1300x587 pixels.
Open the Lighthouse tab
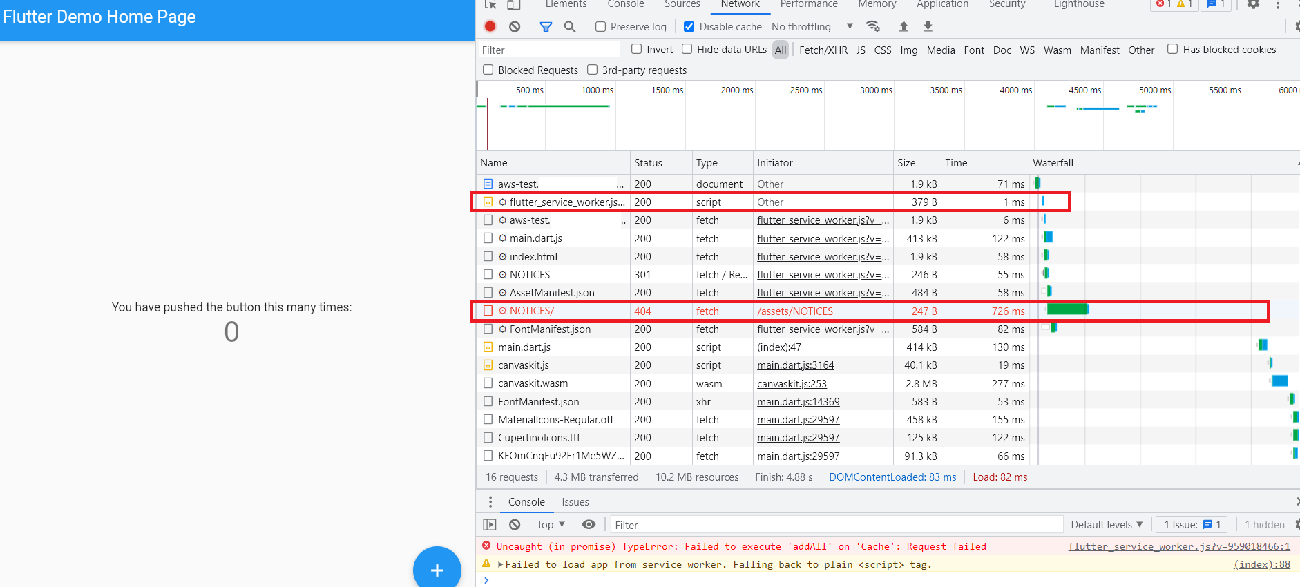click(1079, 4)
